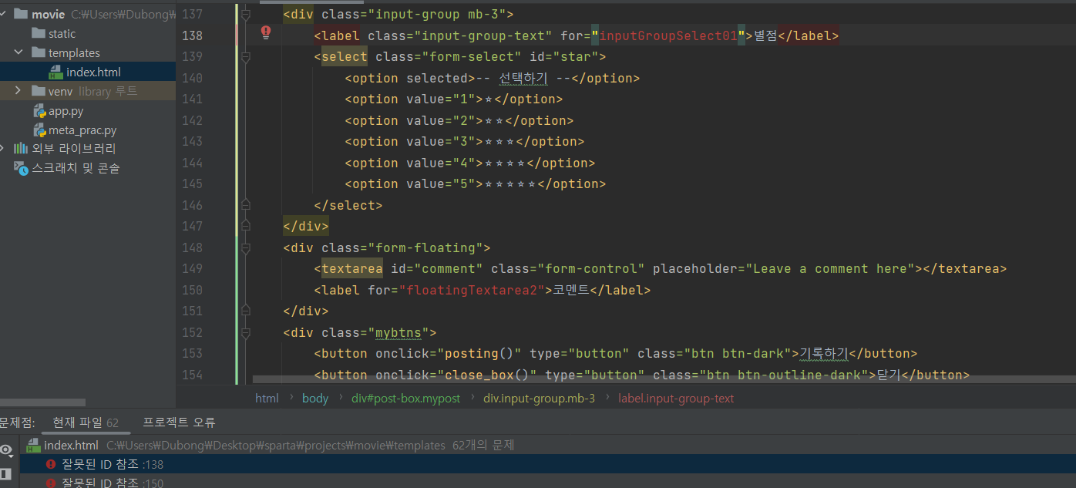The width and height of the screenshot is (1076, 488).
Task: Click the label.input-group-text breadcrumb
Action: [676, 399]
